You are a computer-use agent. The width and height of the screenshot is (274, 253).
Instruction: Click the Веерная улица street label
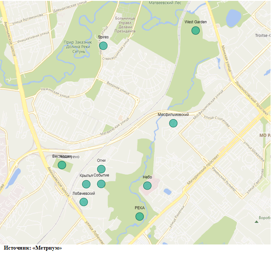click(x=118, y=88)
